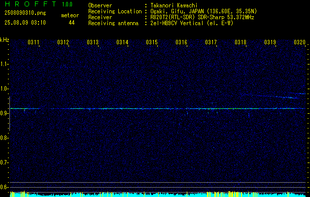
Task: Click the version number 1.0.0
Action: (x=67, y=4)
